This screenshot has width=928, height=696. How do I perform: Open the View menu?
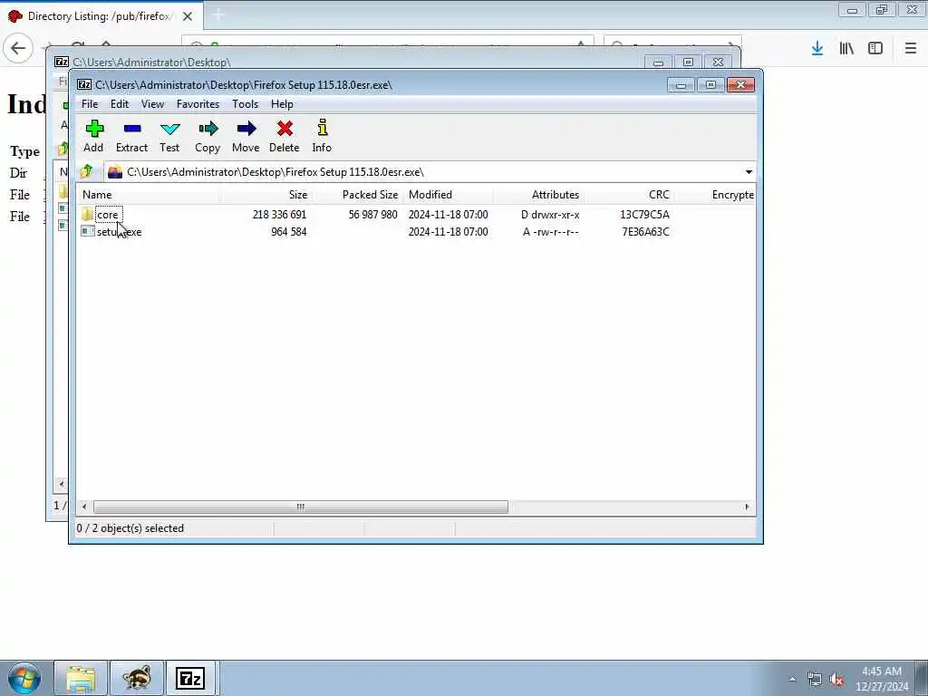pyautogui.click(x=152, y=104)
